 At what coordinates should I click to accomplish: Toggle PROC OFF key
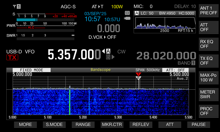pyautogui.click(x=209, y=111)
